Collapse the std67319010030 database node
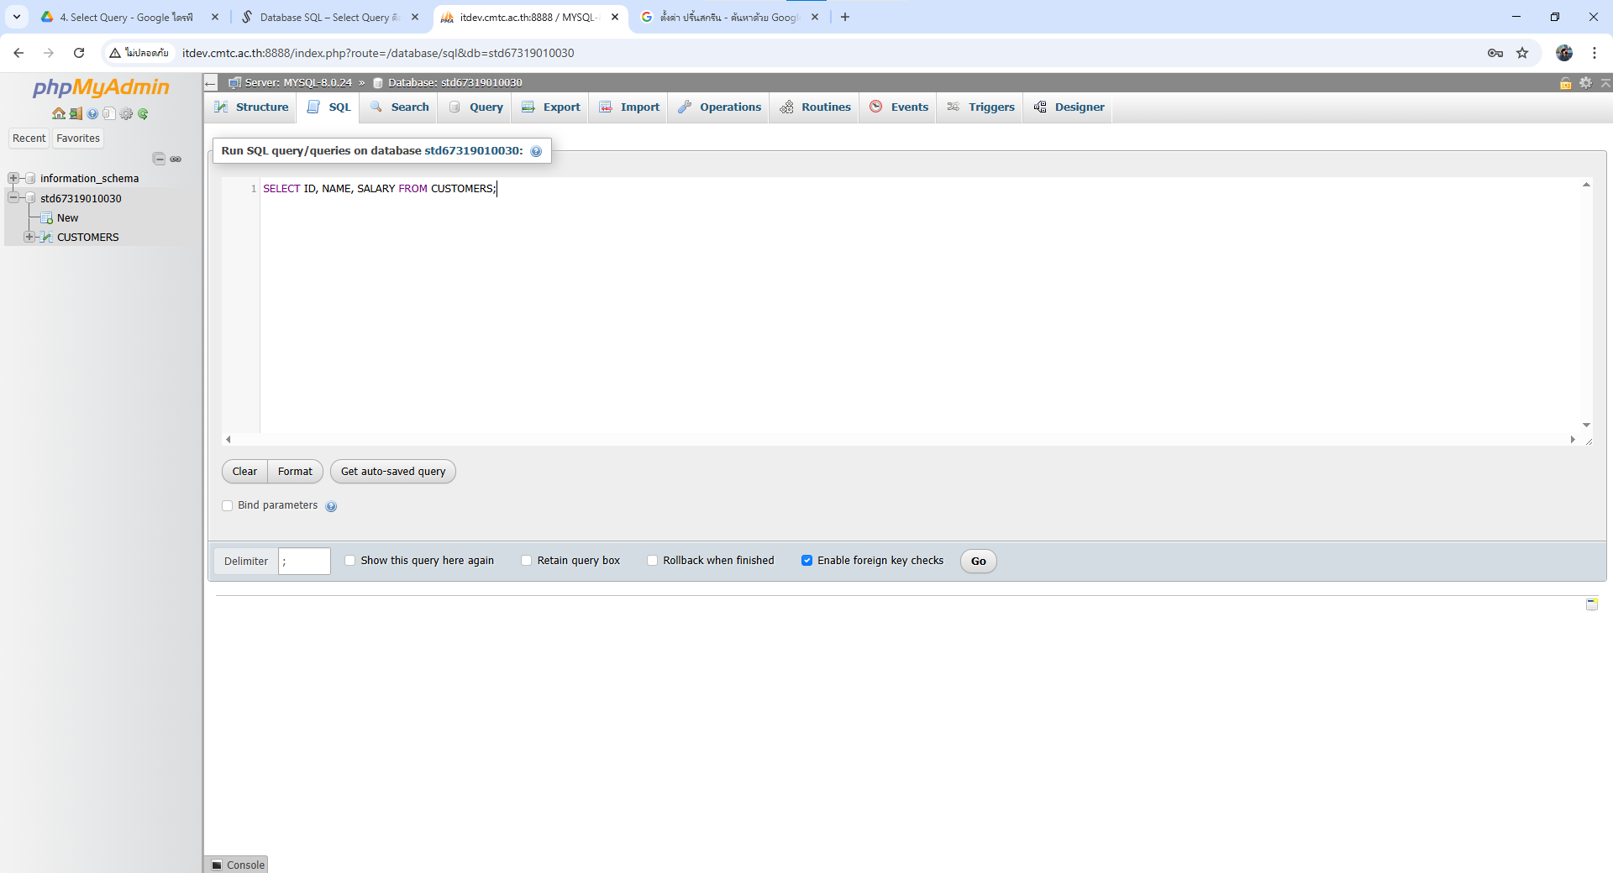This screenshot has height=873, width=1613. [x=13, y=198]
